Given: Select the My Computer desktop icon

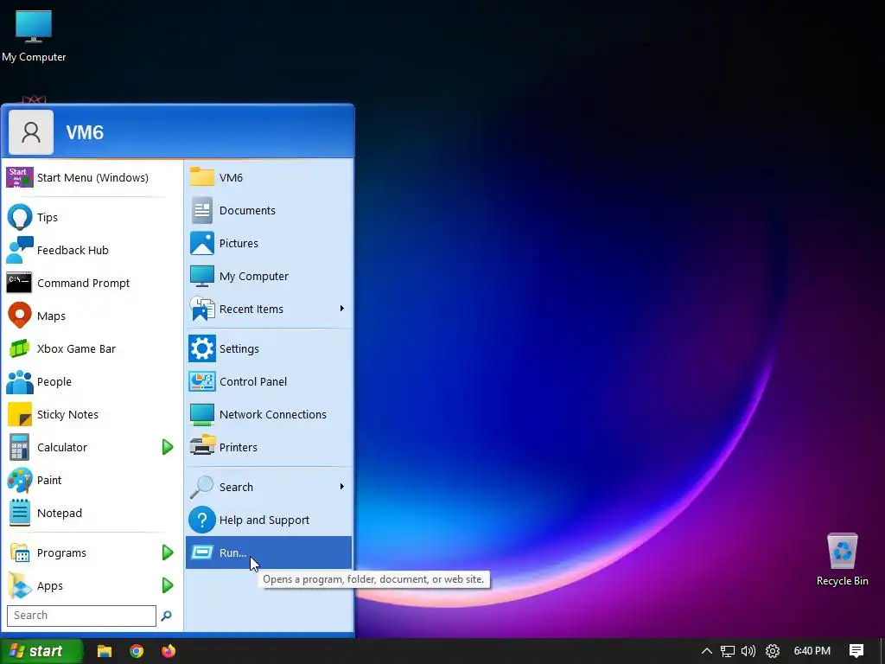Looking at the screenshot, I should pyautogui.click(x=34, y=36).
